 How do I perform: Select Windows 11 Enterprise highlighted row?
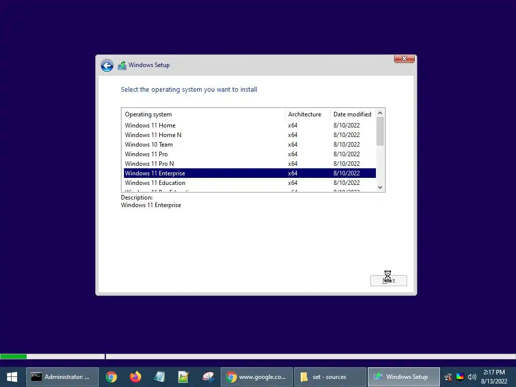click(x=250, y=173)
